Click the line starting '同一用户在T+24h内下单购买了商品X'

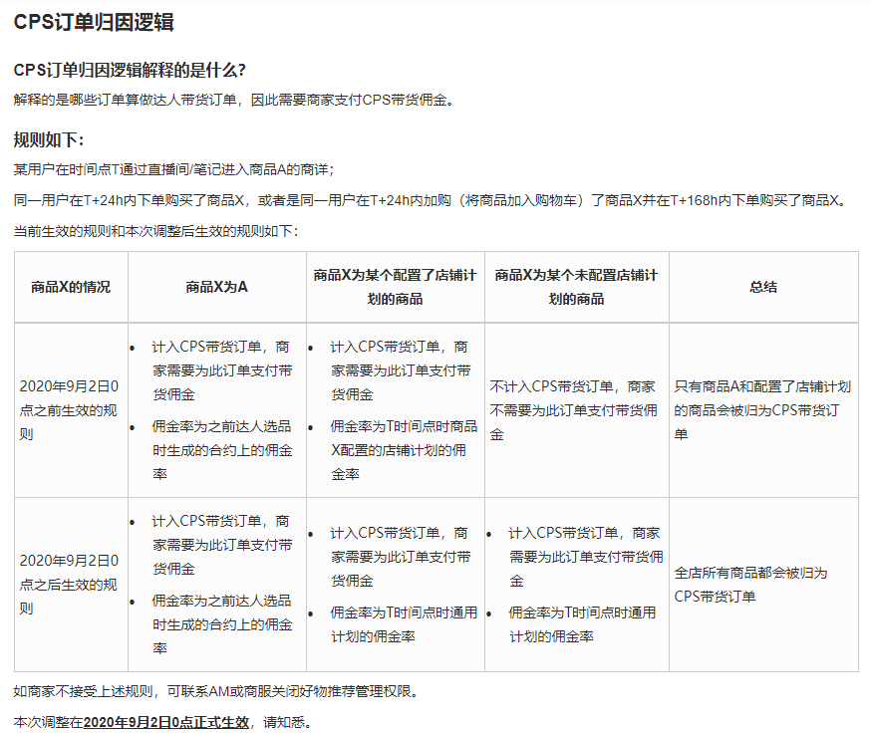pyautogui.click(x=430, y=200)
